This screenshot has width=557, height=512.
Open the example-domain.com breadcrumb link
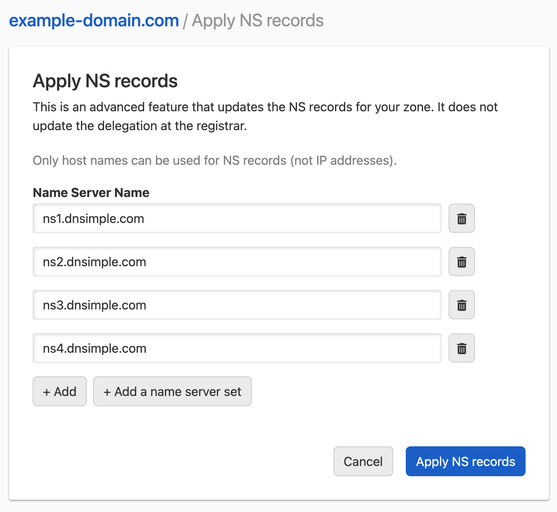coord(93,20)
